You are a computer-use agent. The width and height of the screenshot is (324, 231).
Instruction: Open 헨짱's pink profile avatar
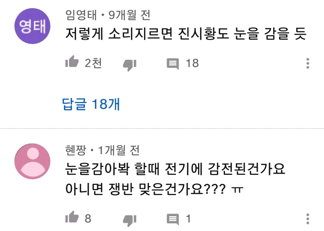pos(32,161)
